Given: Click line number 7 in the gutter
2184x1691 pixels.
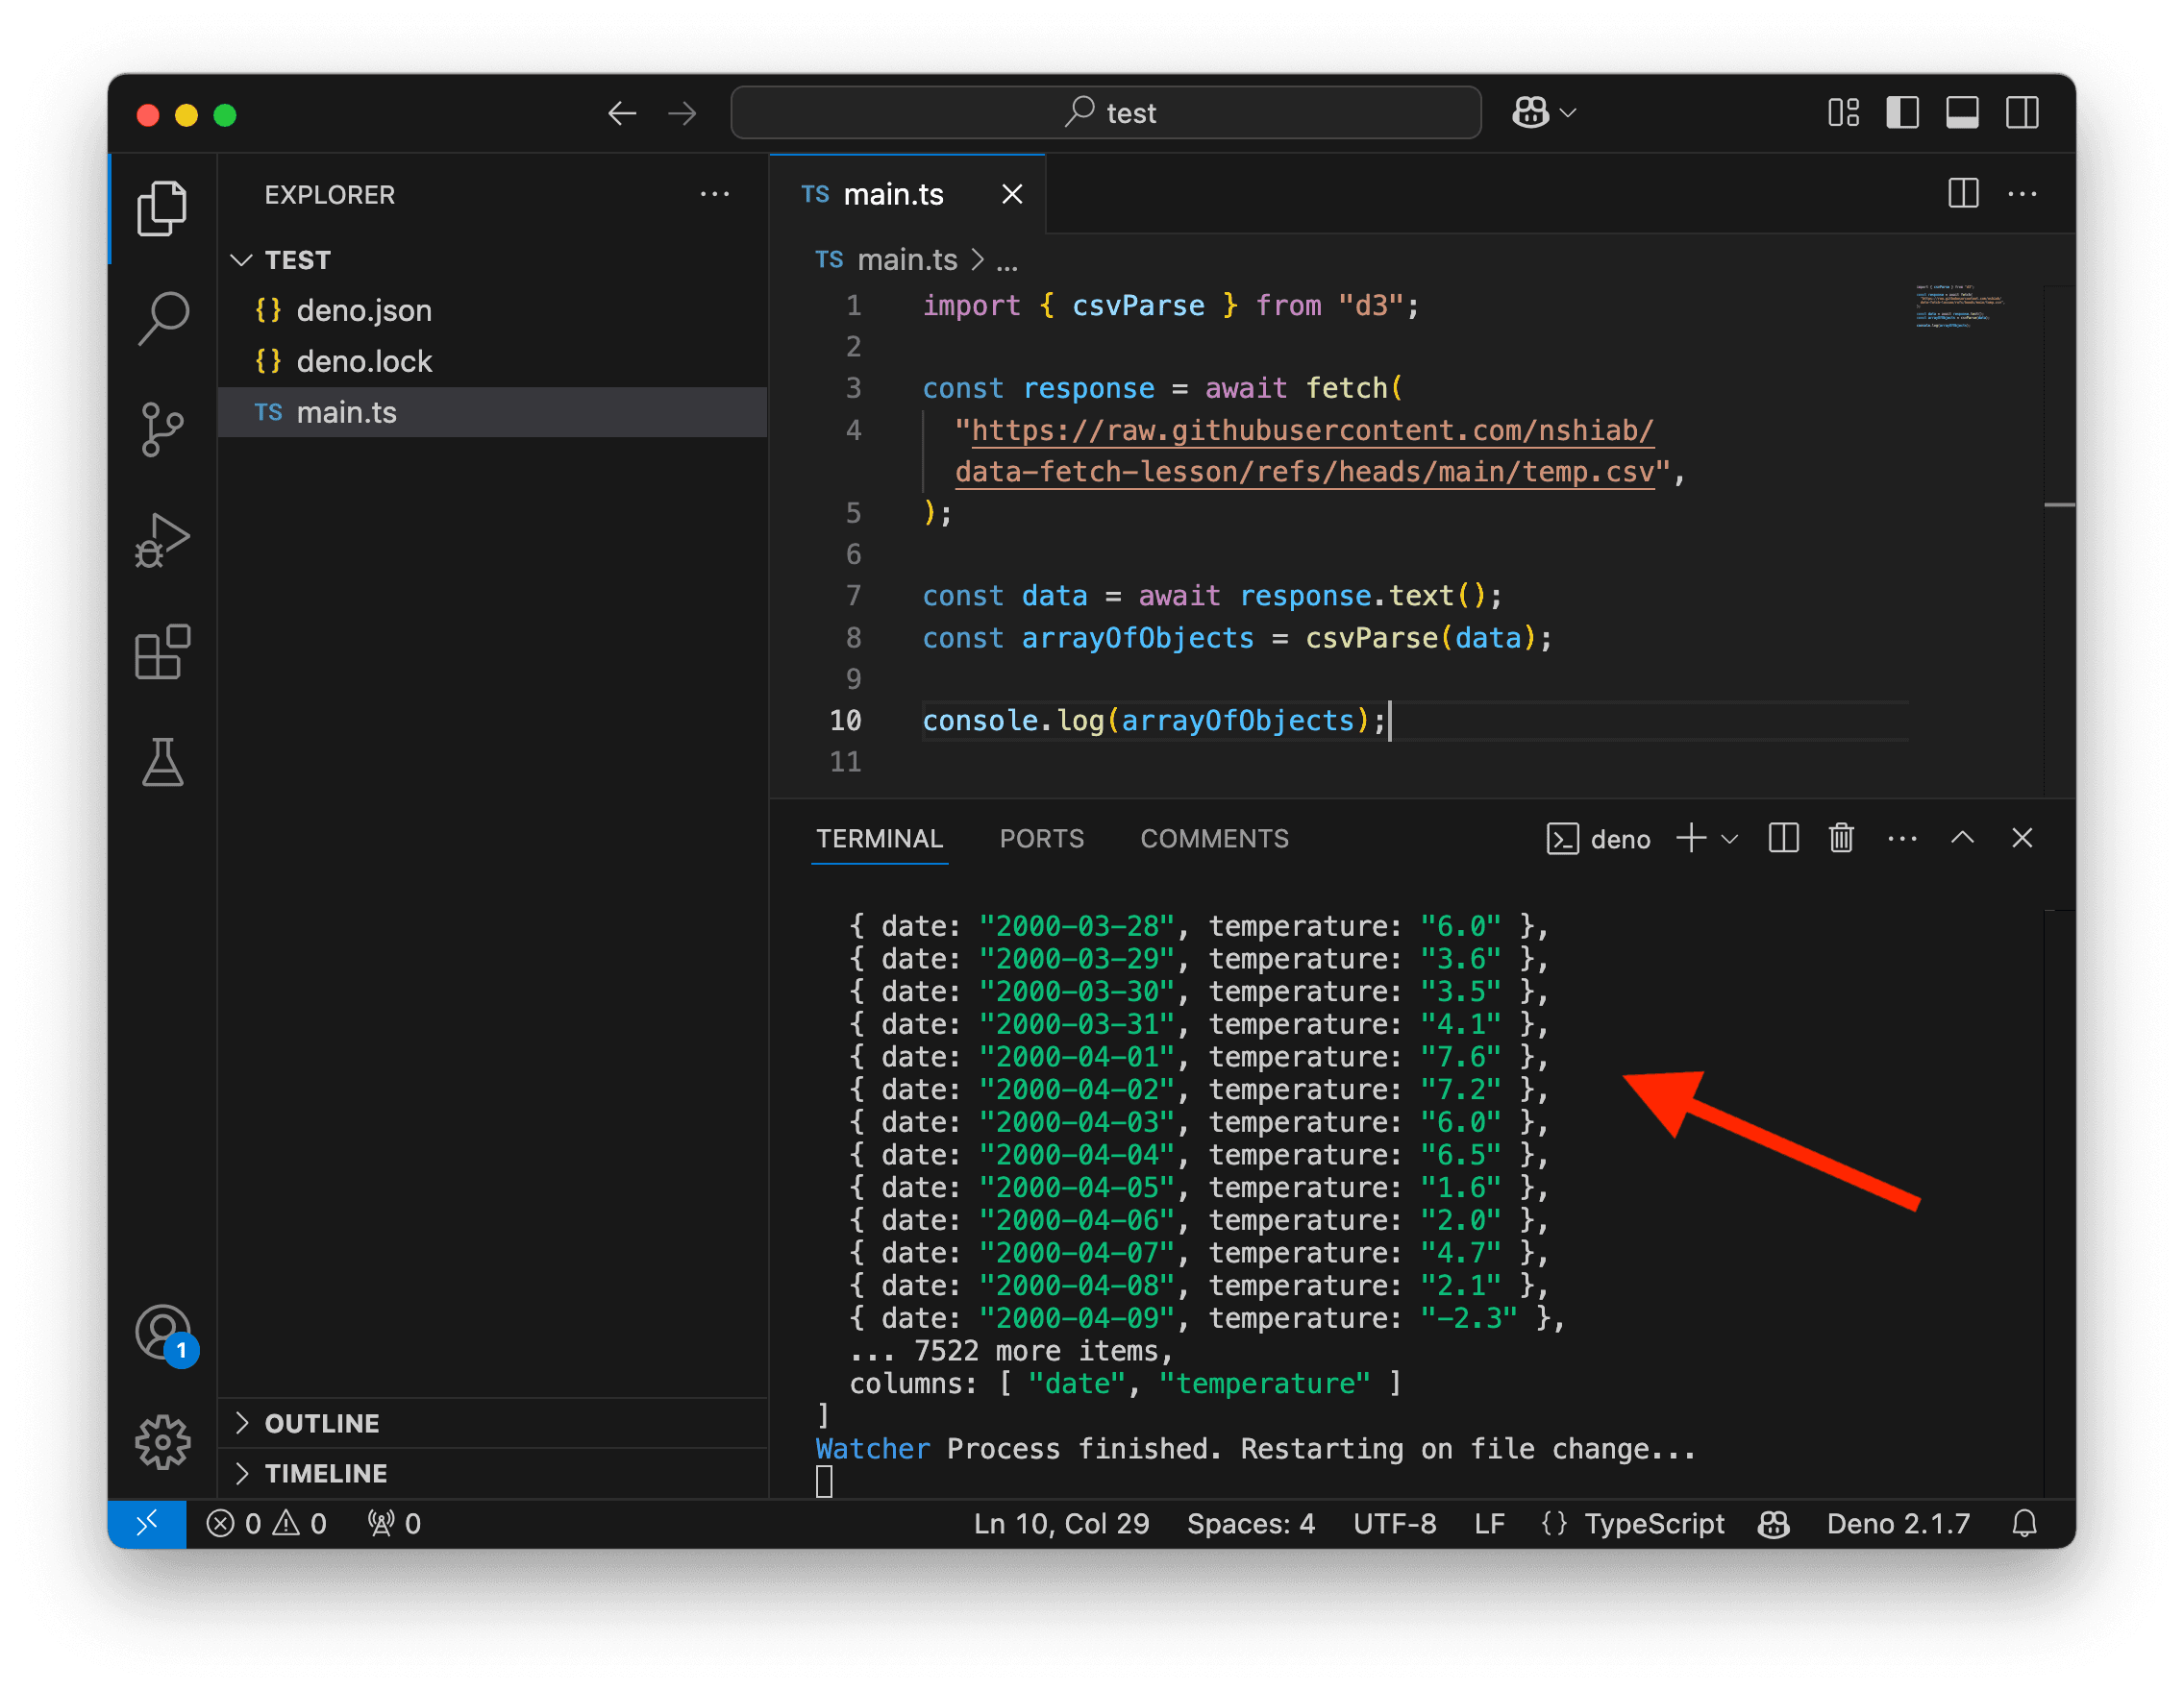Looking at the screenshot, I should 853,596.
